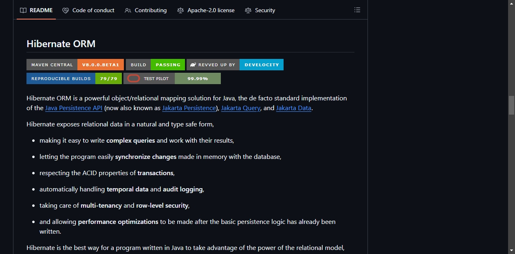
Task: Click the bold word 'transactions'
Action: point(156,173)
